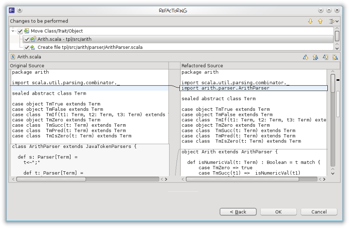Cancel the refactoring dialog
This screenshot has height=228, width=349.
coord(319,212)
